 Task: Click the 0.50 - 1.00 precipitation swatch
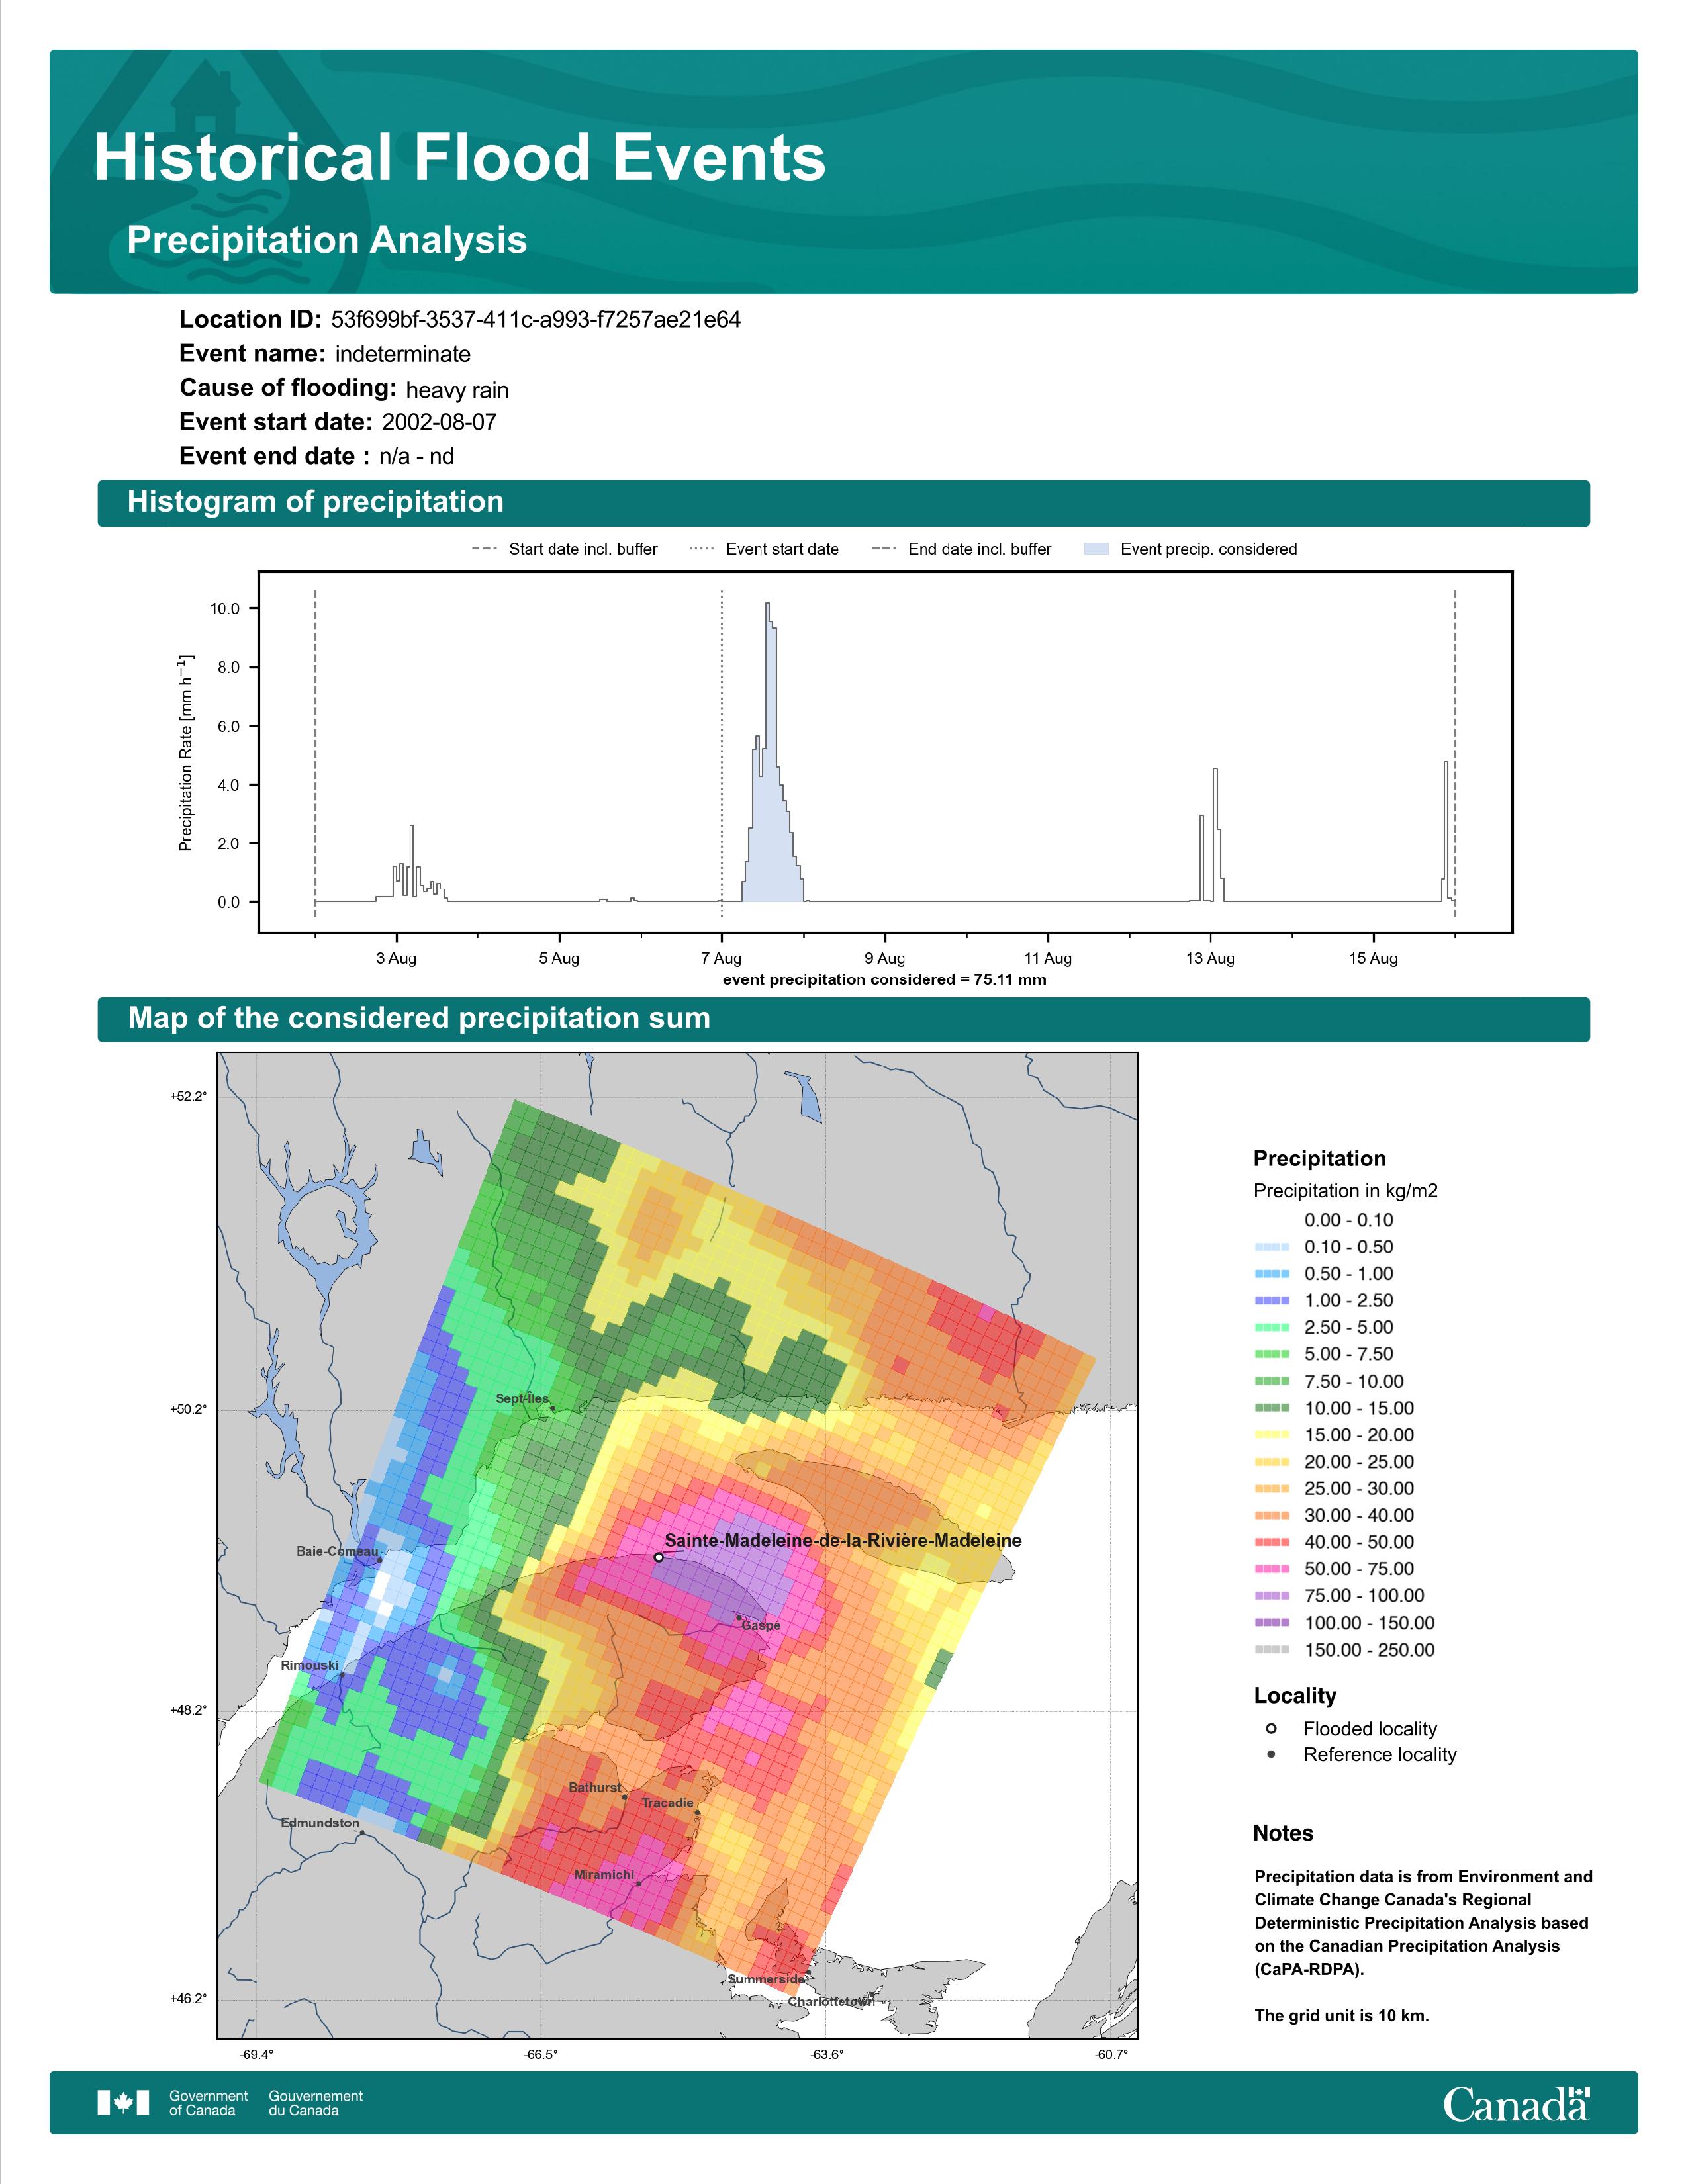tap(1271, 1274)
